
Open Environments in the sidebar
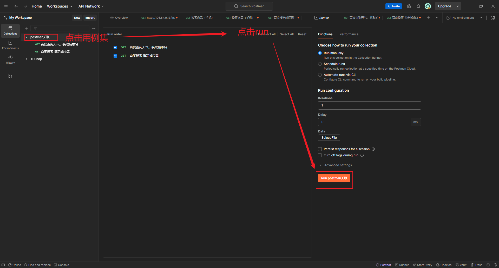point(10,45)
